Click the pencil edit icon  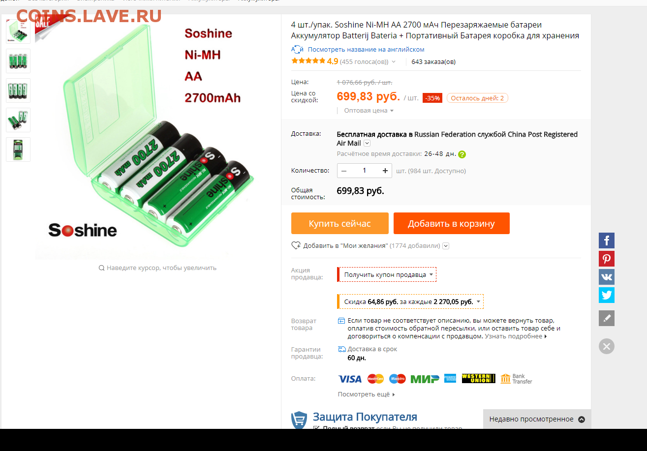(x=607, y=318)
